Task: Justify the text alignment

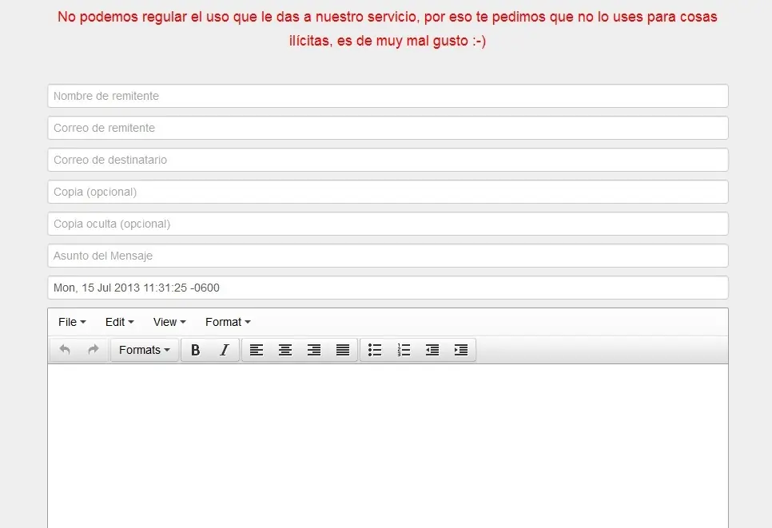Action: [x=343, y=350]
